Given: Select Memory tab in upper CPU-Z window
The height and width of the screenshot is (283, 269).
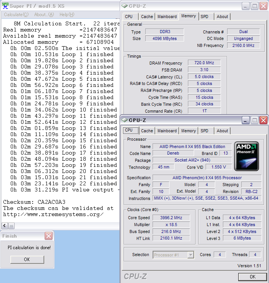Looking at the screenshot, I should point(189,16).
